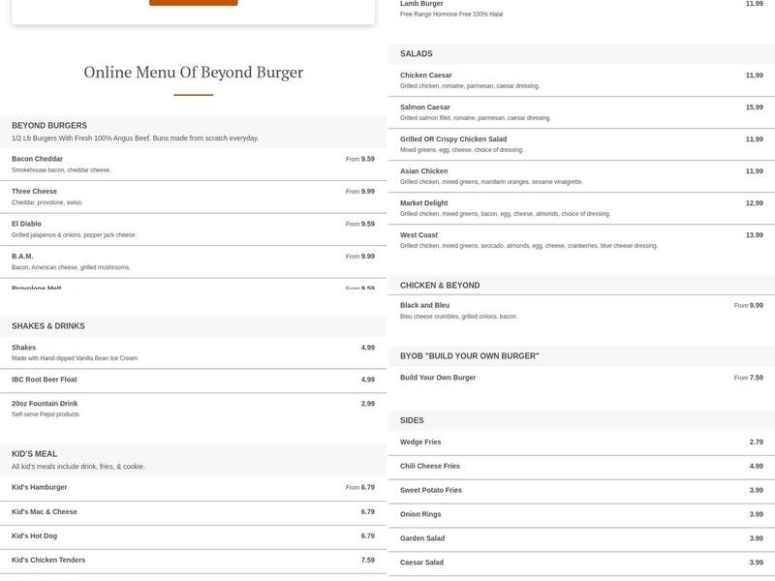Select the Market Delight salad

[582, 208]
